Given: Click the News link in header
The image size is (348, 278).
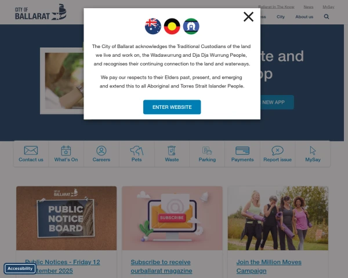Looking at the screenshot, I should pyautogui.click(x=309, y=7).
